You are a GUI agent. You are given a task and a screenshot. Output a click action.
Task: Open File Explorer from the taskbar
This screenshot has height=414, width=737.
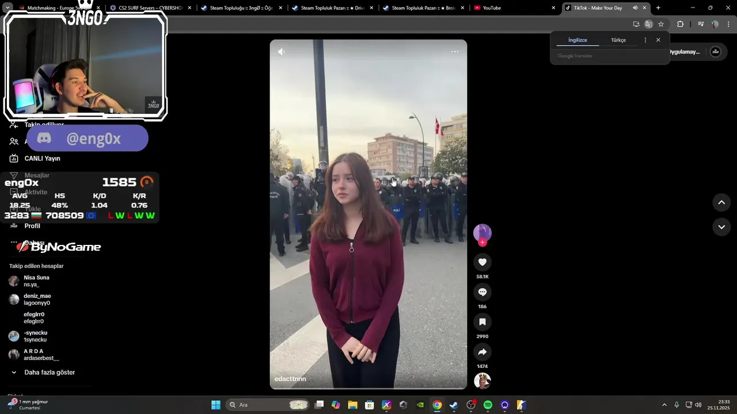(352, 405)
